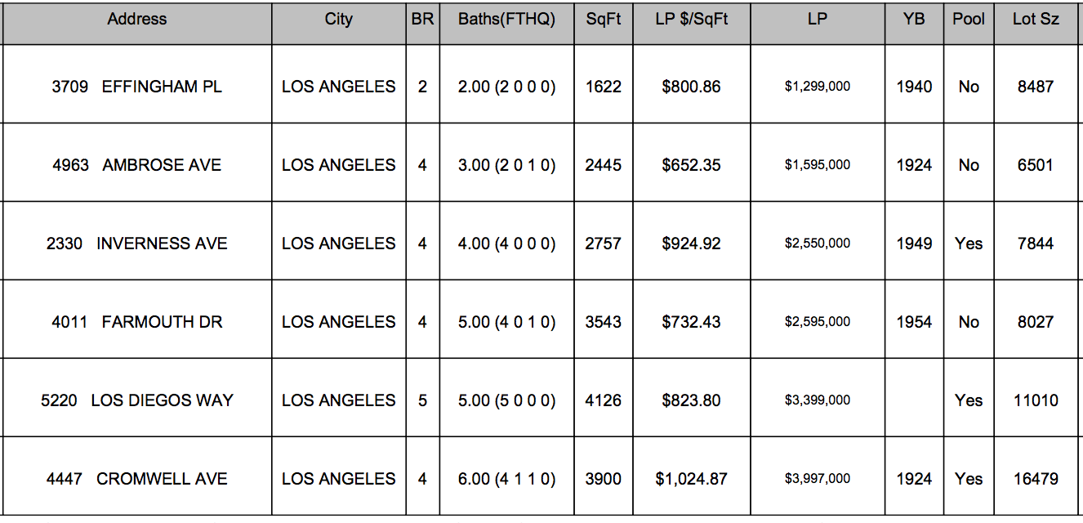Open the 4447 Cromwell Ave listing
Viewport: 1083px width, 523px height.
tap(136, 478)
